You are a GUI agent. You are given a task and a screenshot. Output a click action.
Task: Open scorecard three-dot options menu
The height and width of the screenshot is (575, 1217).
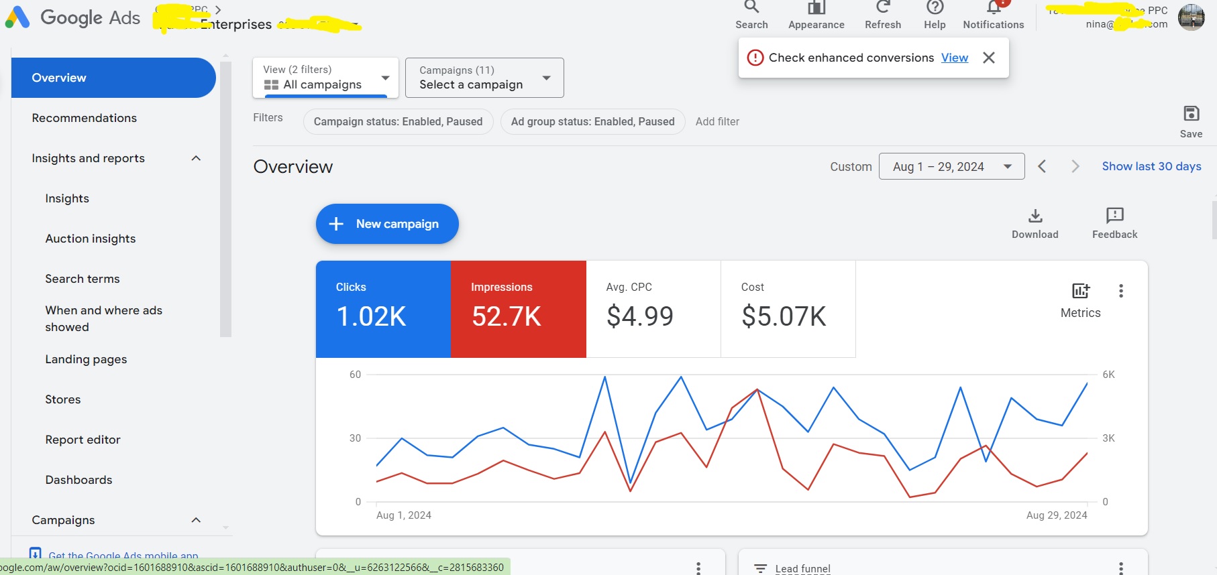pyautogui.click(x=1121, y=291)
